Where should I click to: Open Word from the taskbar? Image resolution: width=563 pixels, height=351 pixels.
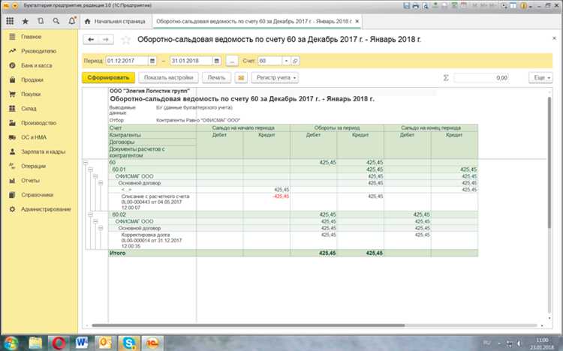82,343
